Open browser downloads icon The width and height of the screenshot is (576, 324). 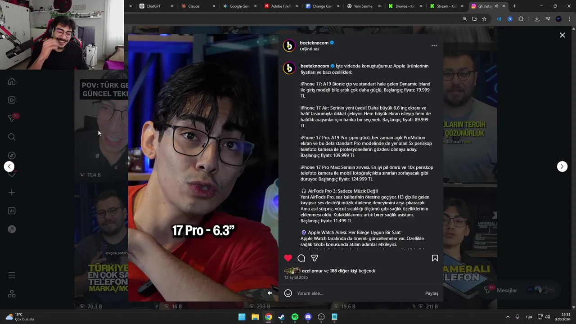pos(537,19)
